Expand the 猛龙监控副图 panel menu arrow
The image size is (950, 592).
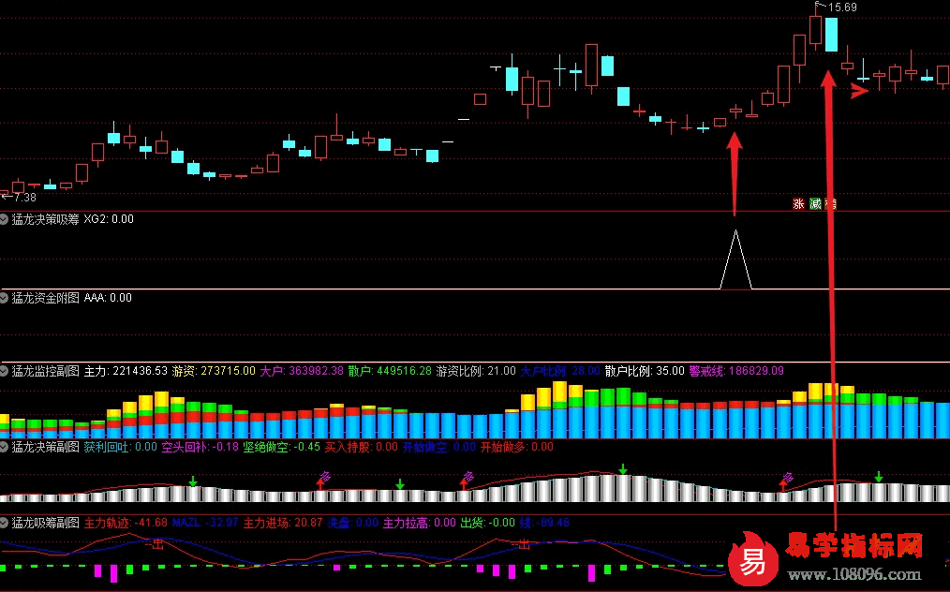(5, 371)
